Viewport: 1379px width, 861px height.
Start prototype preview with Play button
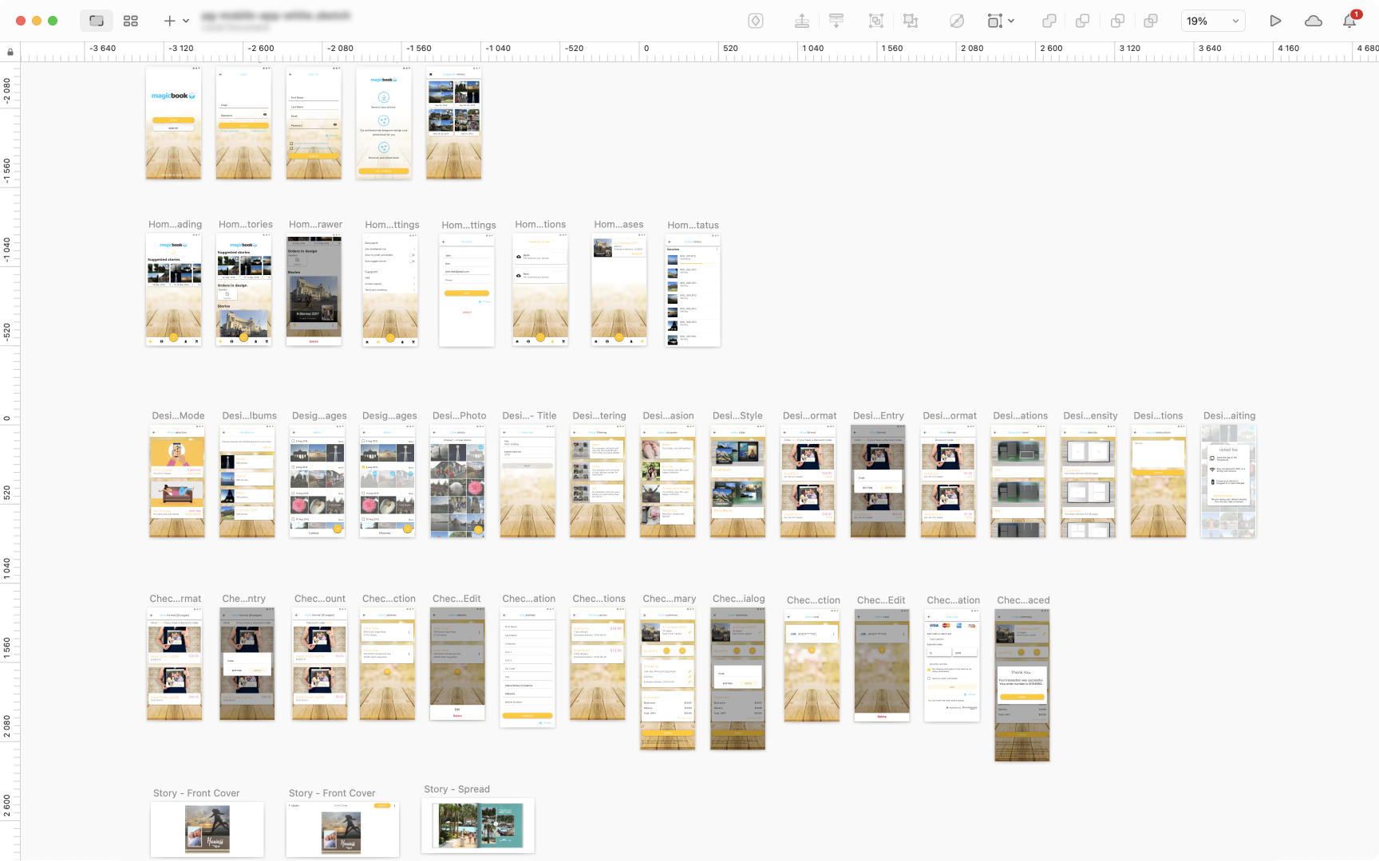1275,22
